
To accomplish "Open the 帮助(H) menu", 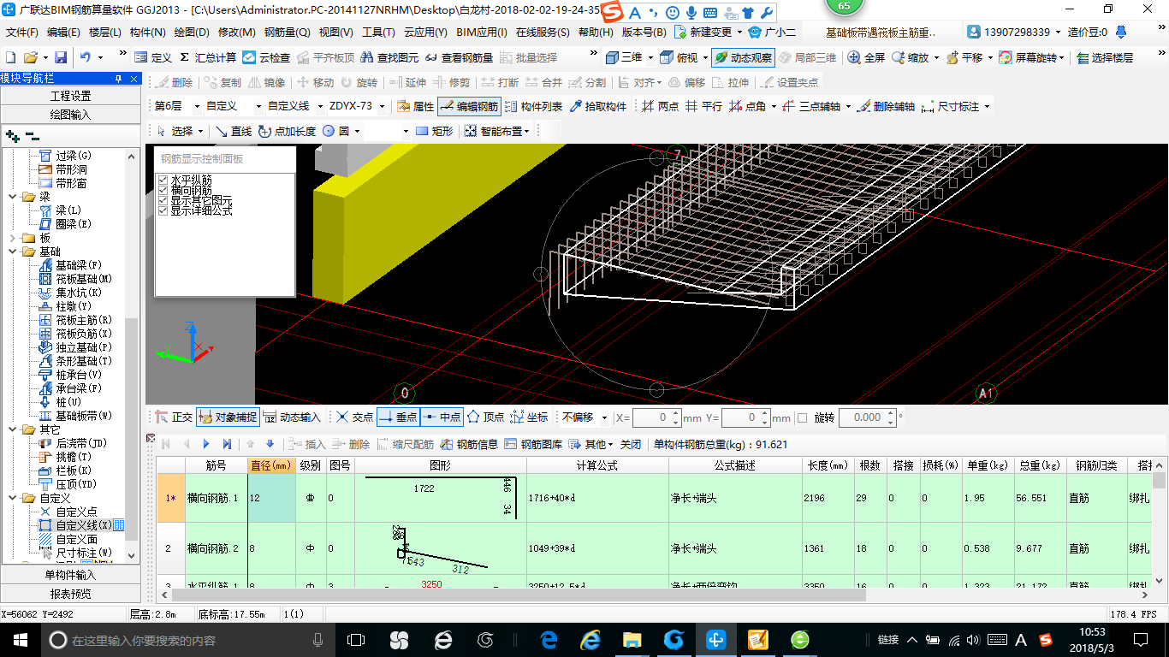I will (596, 33).
